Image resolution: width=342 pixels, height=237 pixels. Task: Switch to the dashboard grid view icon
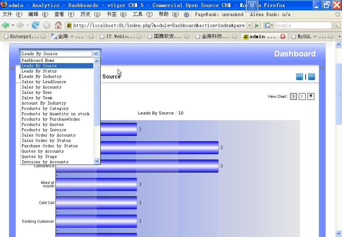[311, 77]
